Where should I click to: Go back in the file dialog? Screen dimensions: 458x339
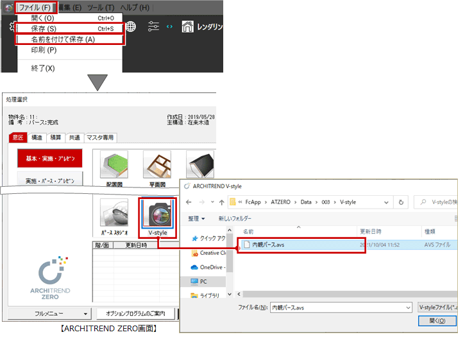coord(189,202)
